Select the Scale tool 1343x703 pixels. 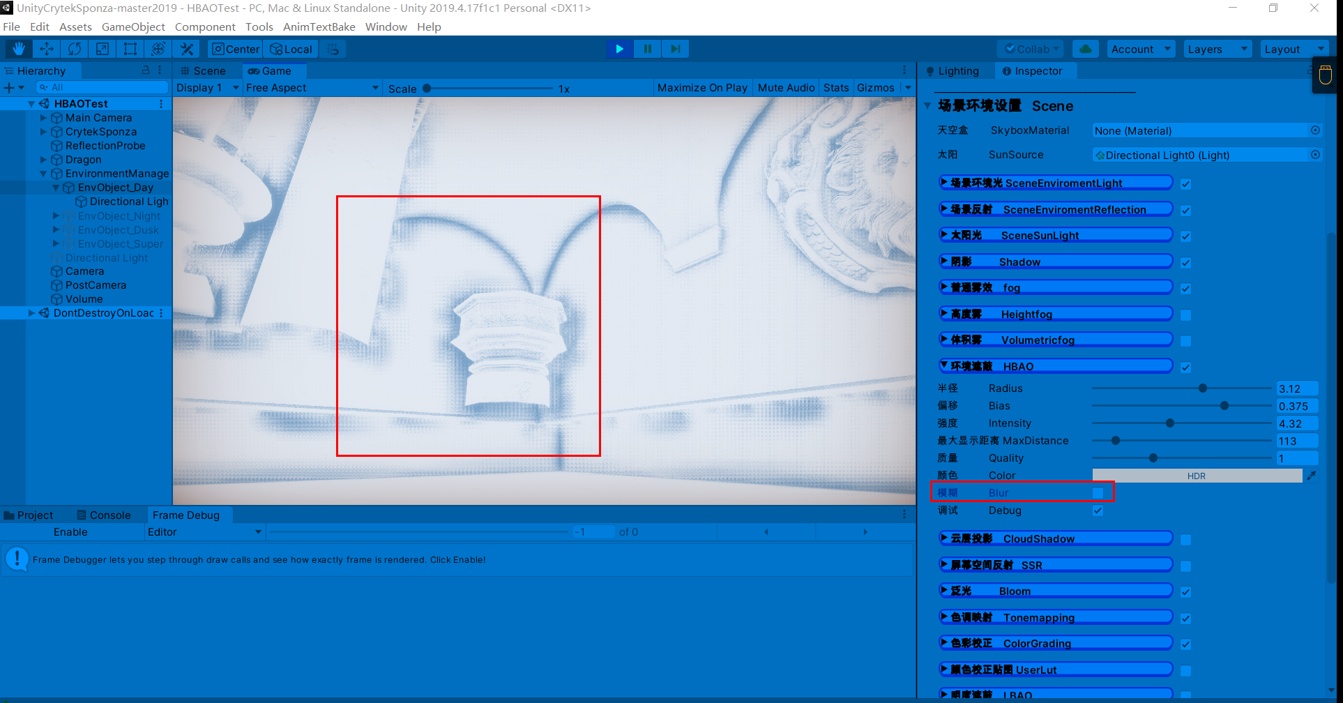click(103, 49)
